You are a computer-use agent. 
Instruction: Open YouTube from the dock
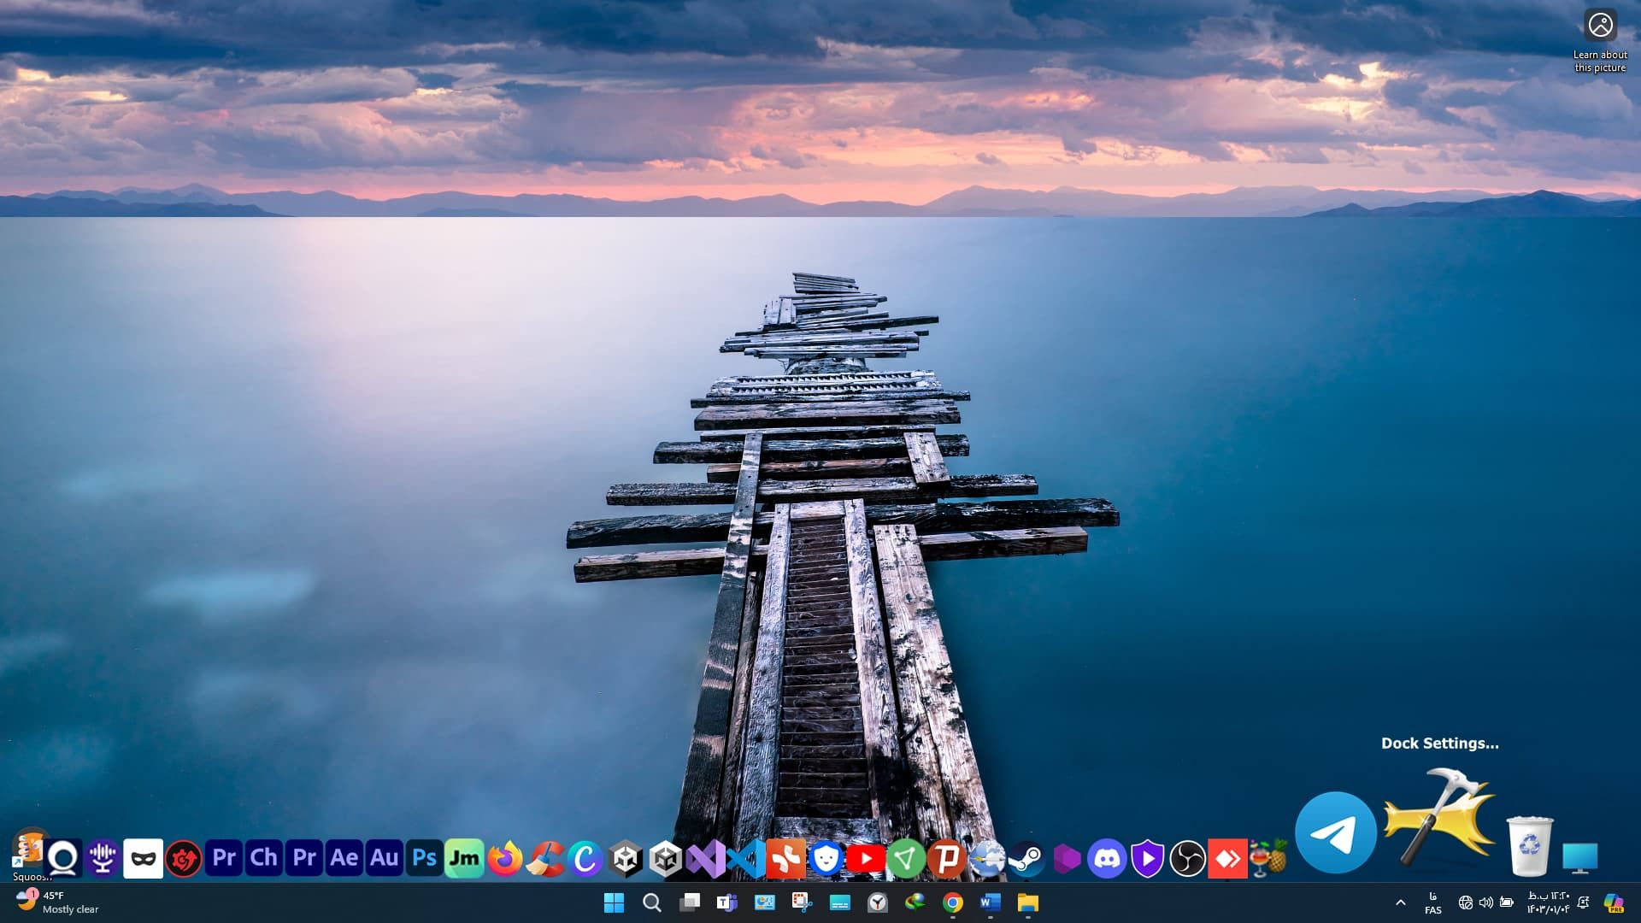click(866, 858)
